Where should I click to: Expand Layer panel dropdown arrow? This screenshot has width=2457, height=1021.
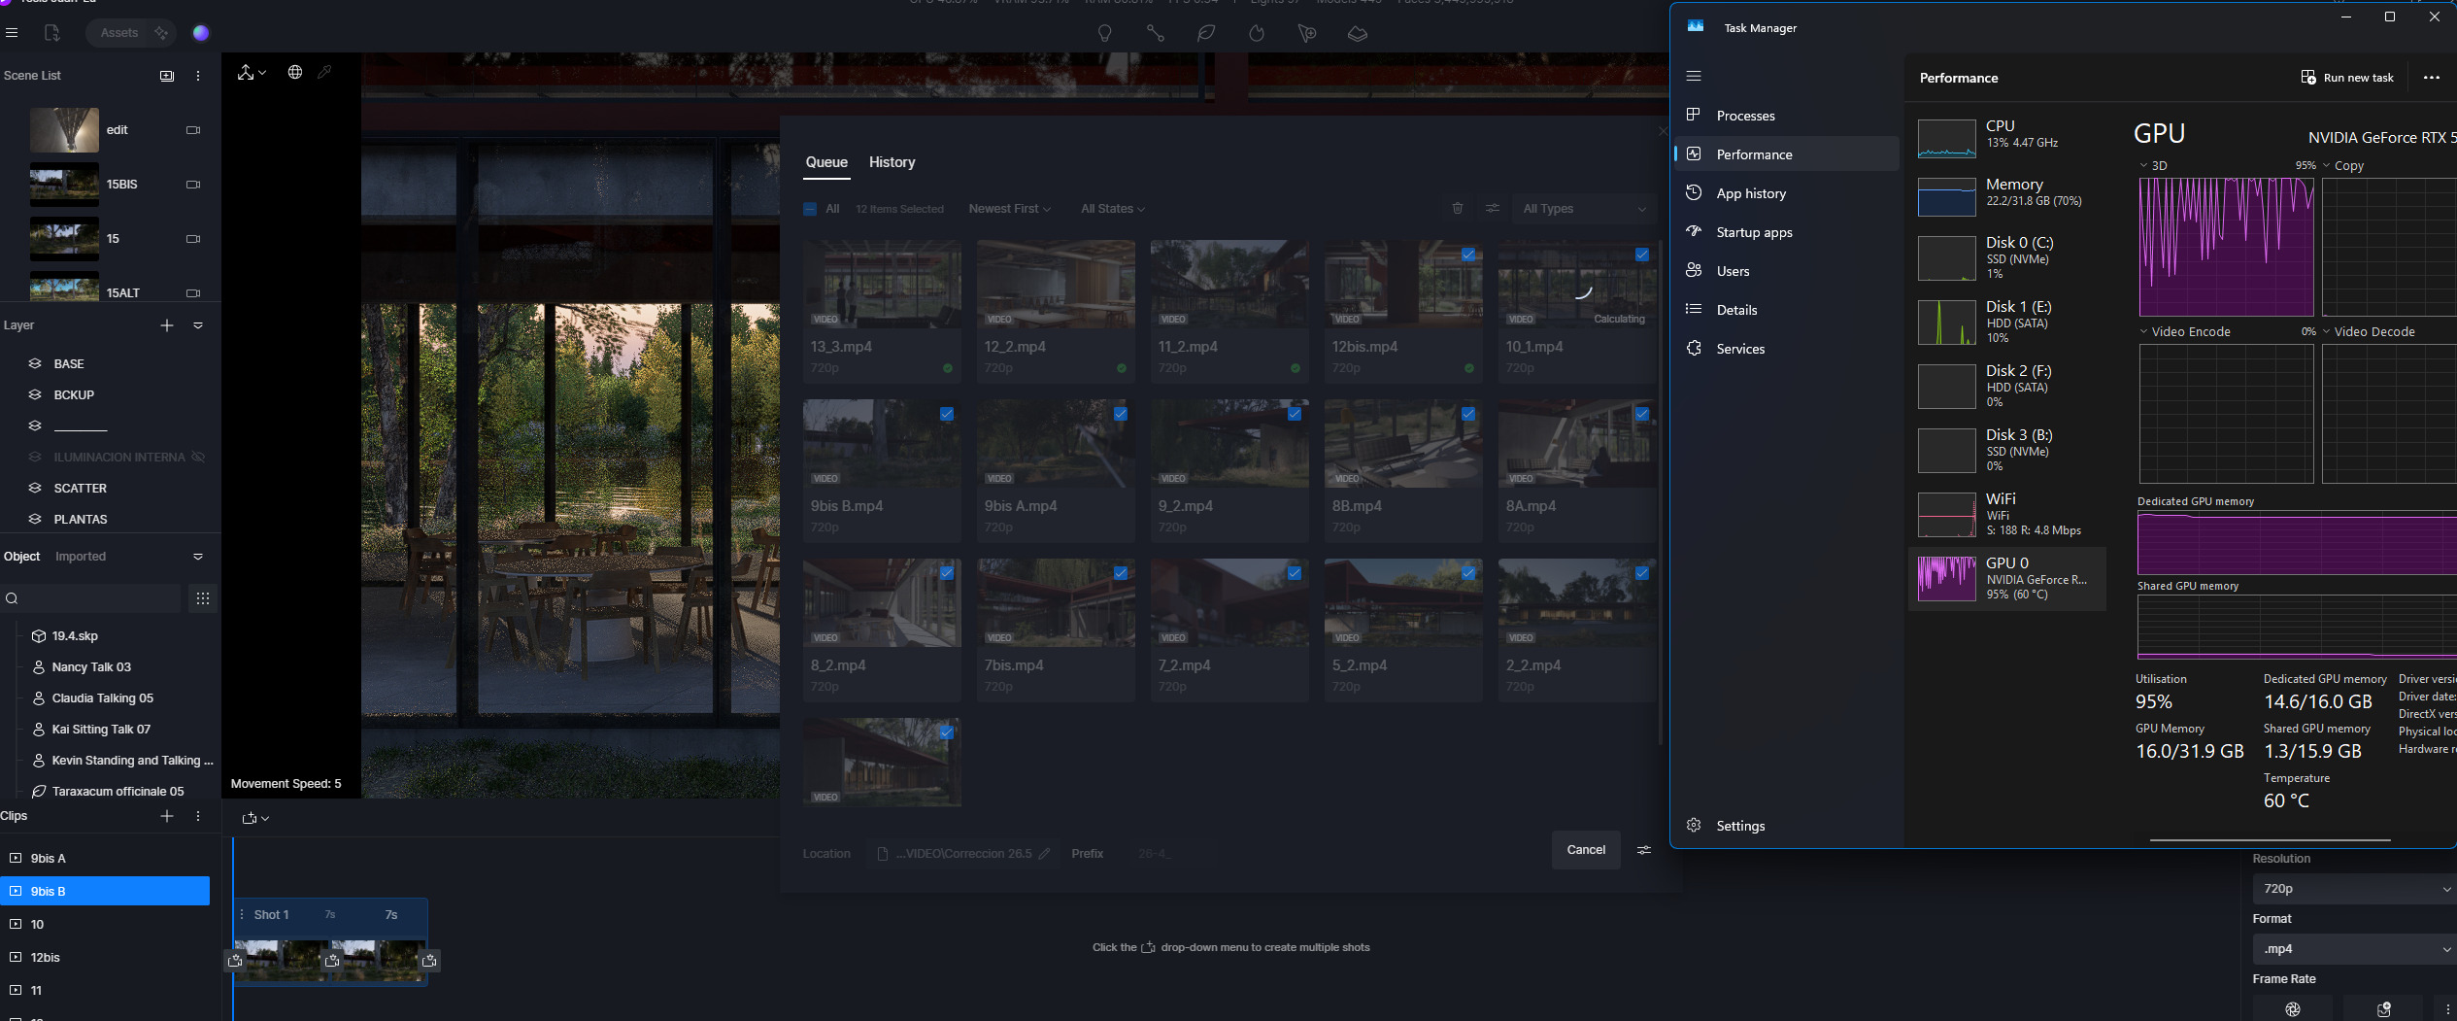(x=198, y=325)
